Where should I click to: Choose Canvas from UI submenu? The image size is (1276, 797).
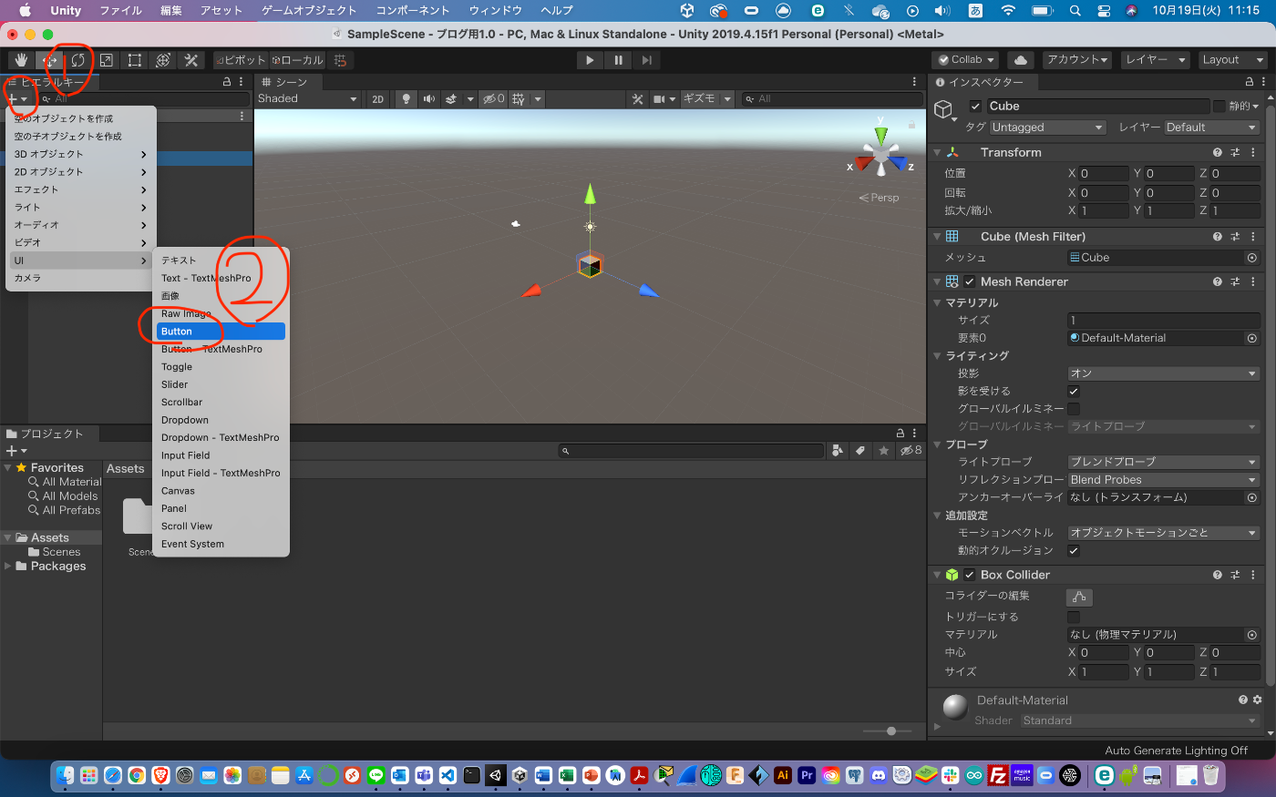pos(221,491)
